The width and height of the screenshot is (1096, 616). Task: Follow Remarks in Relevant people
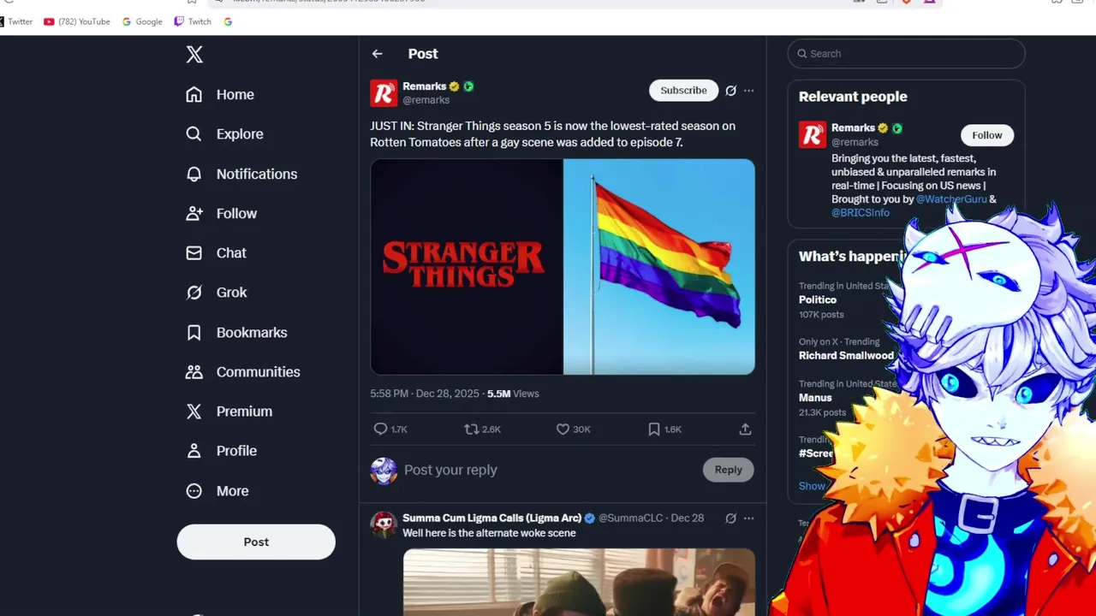pyautogui.click(x=986, y=135)
